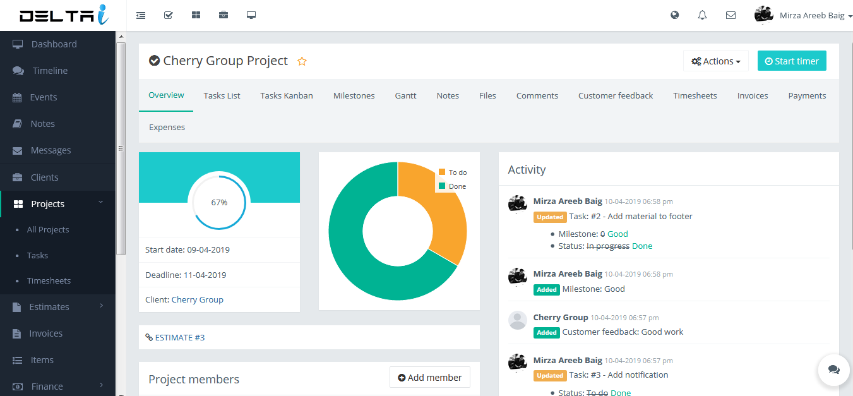Toggle the To do legend in chart
This screenshot has height=396, width=853.
point(453,172)
